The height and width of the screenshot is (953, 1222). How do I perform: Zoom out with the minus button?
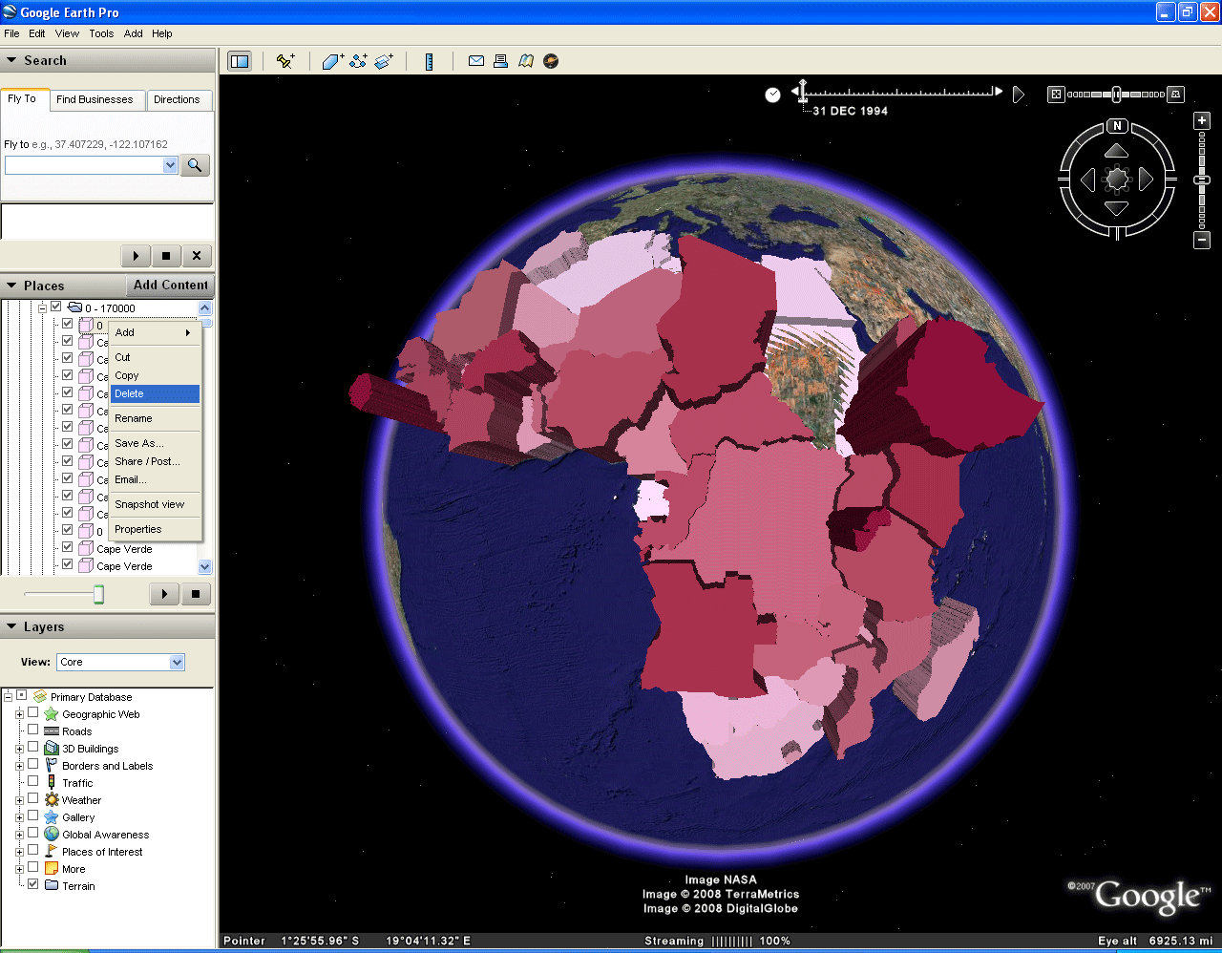click(x=1203, y=240)
